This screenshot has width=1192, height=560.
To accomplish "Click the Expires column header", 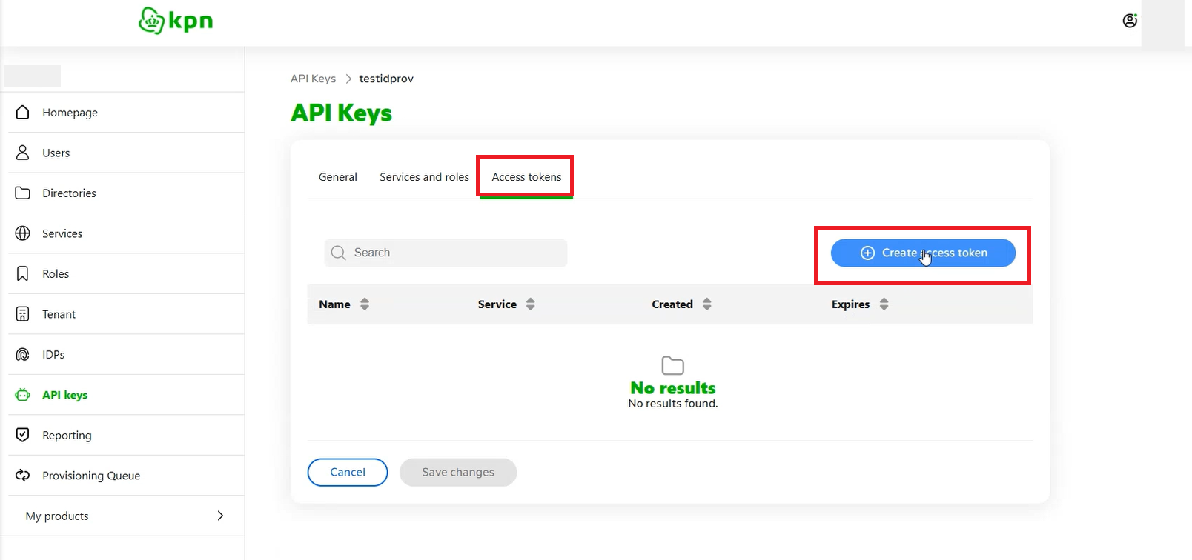I will point(850,304).
